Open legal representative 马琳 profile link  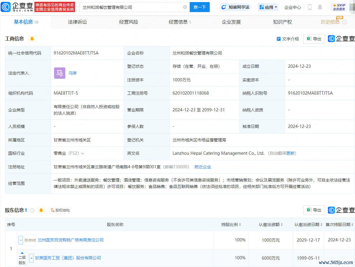click(x=72, y=73)
